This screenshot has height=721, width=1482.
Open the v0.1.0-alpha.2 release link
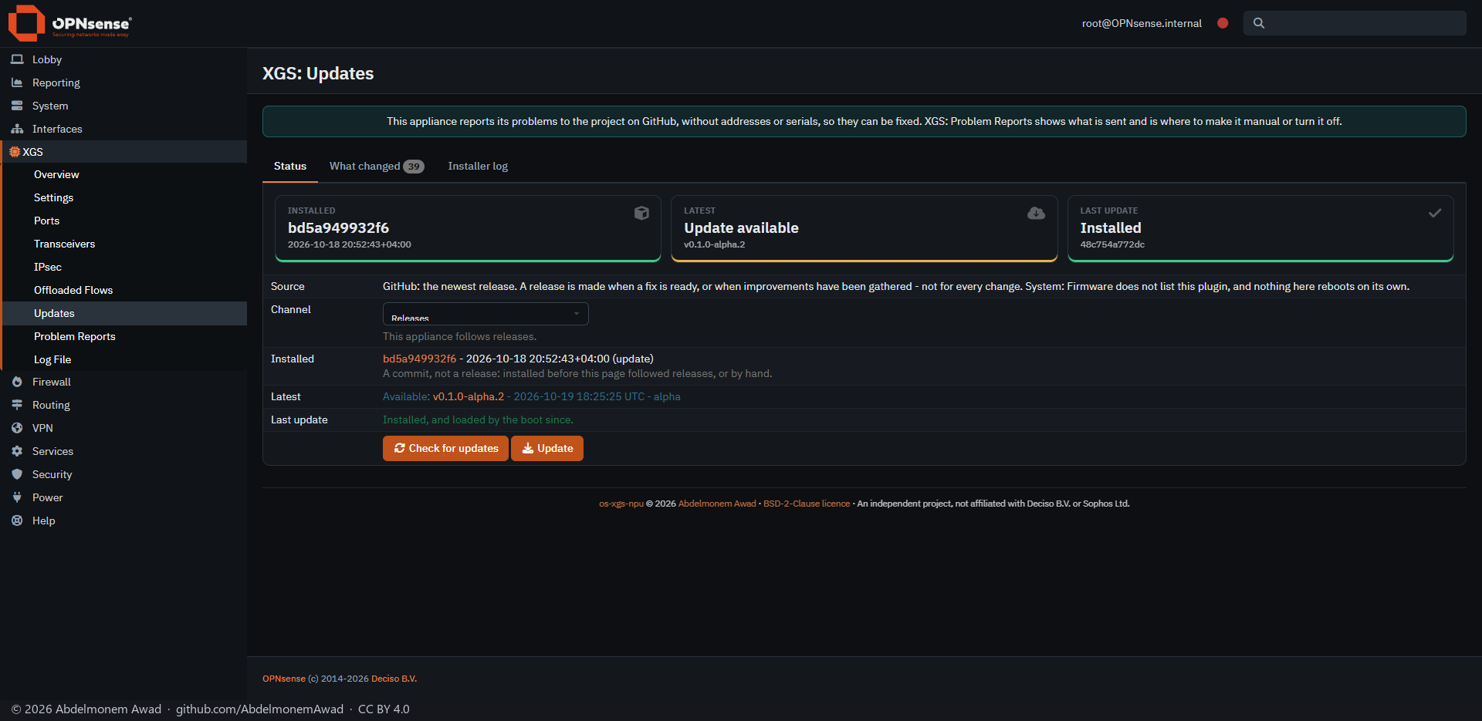pyautogui.click(x=469, y=396)
